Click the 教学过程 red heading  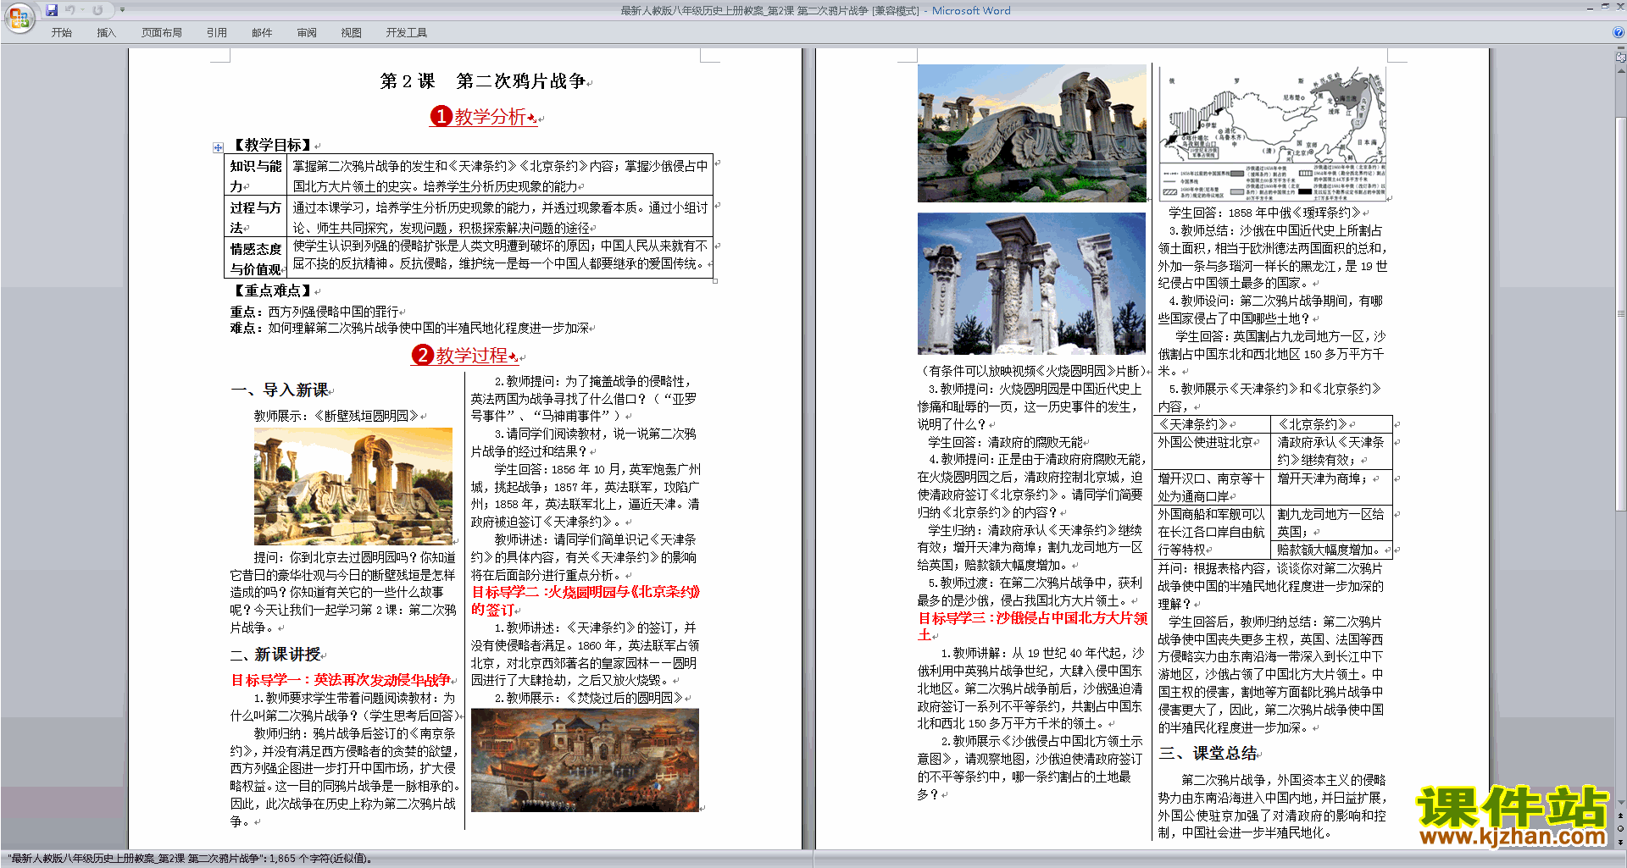coord(472,355)
